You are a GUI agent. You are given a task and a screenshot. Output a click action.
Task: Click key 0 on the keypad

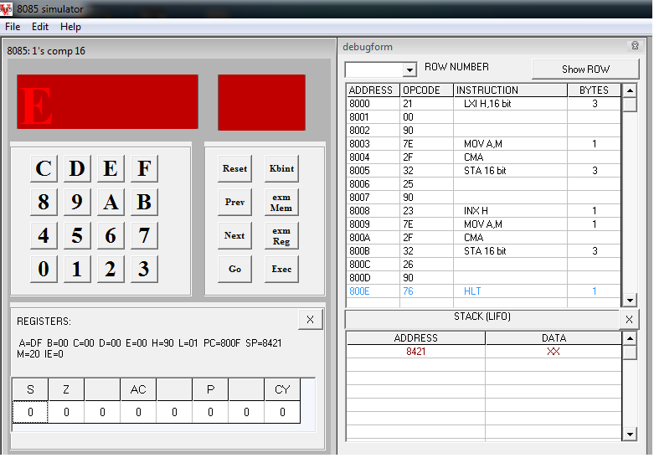click(44, 269)
